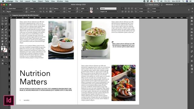Toggle Apply Gradient button in toolbox
194x109 pixels.
4,57
